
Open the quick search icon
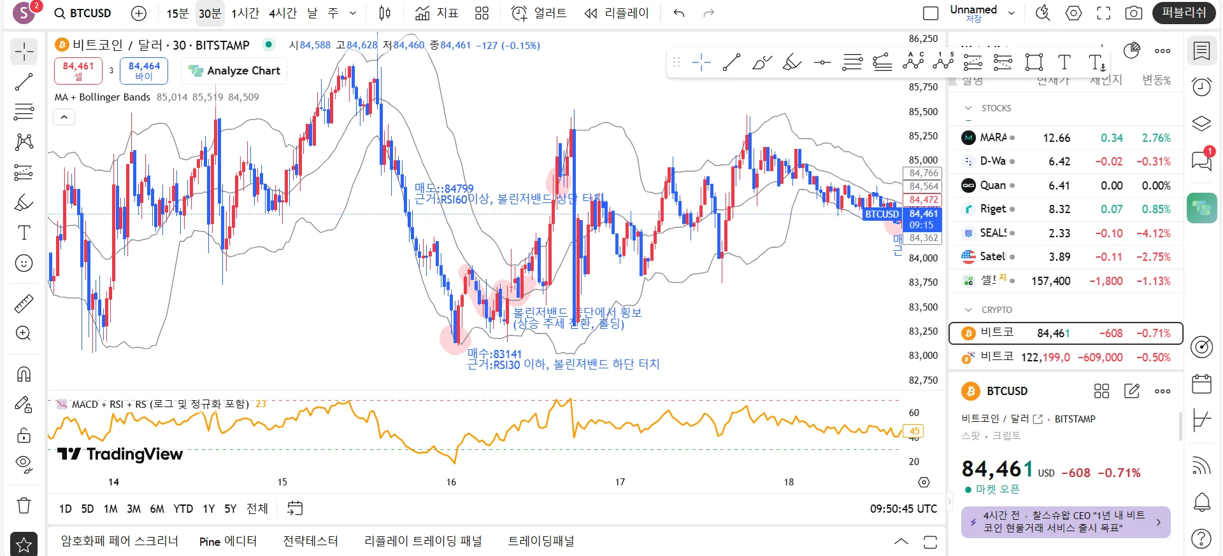(x=1043, y=13)
